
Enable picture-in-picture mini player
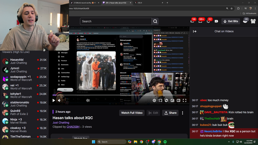[x=173, y=100]
